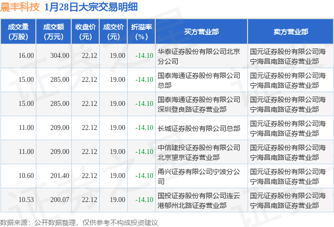Select the 卖方营业部 column header
Viewport: 334px width, 227px height.
pyautogui.click(x=291, y=32)
